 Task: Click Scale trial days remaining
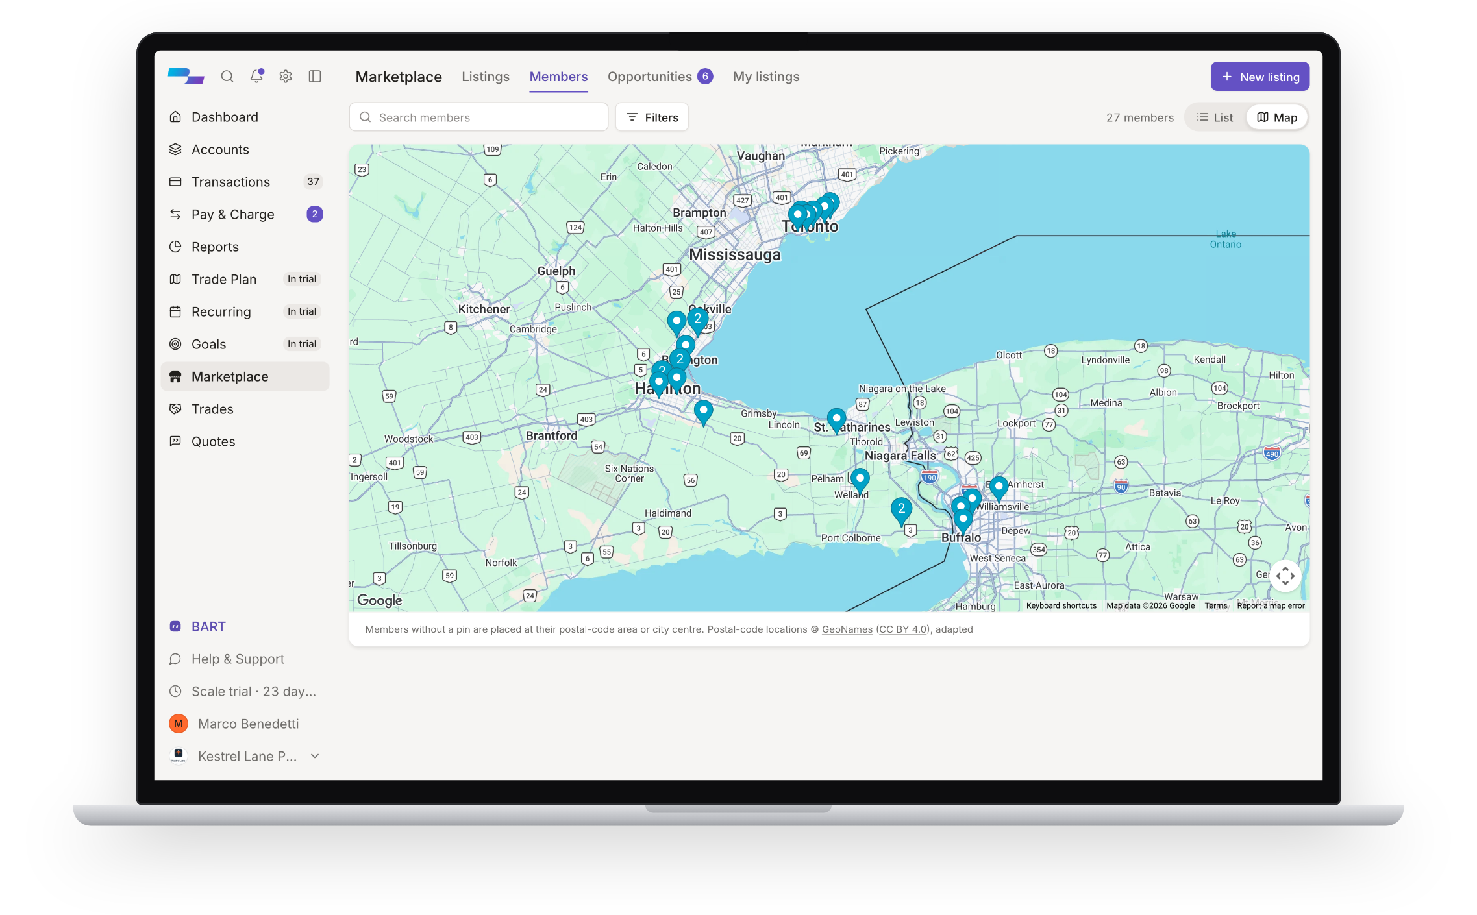pos(245,691)
